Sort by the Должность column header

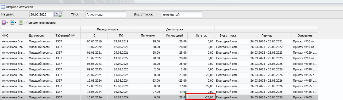(40, 35)
